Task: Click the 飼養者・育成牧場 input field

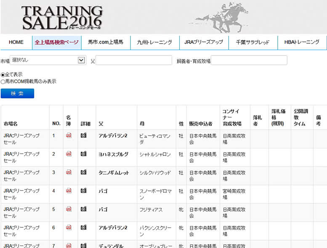Action: click(x=249, y=60)
